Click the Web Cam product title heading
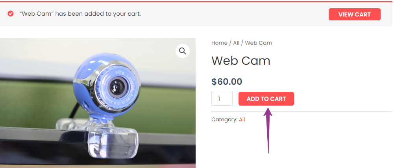 pyautogui.click(x=241, y=61)
